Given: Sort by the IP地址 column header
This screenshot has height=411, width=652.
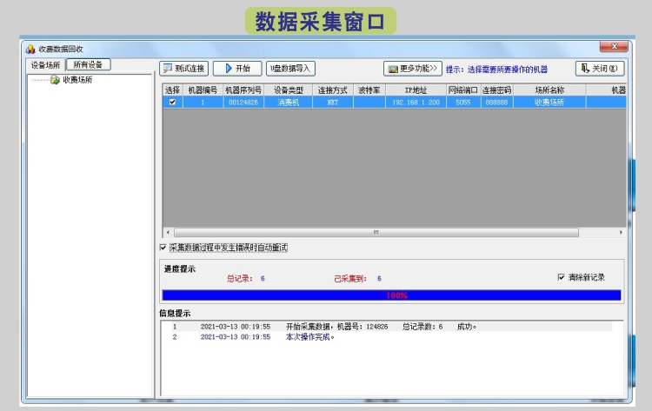Looking at the screenshot, I should (x=415, y=89).
